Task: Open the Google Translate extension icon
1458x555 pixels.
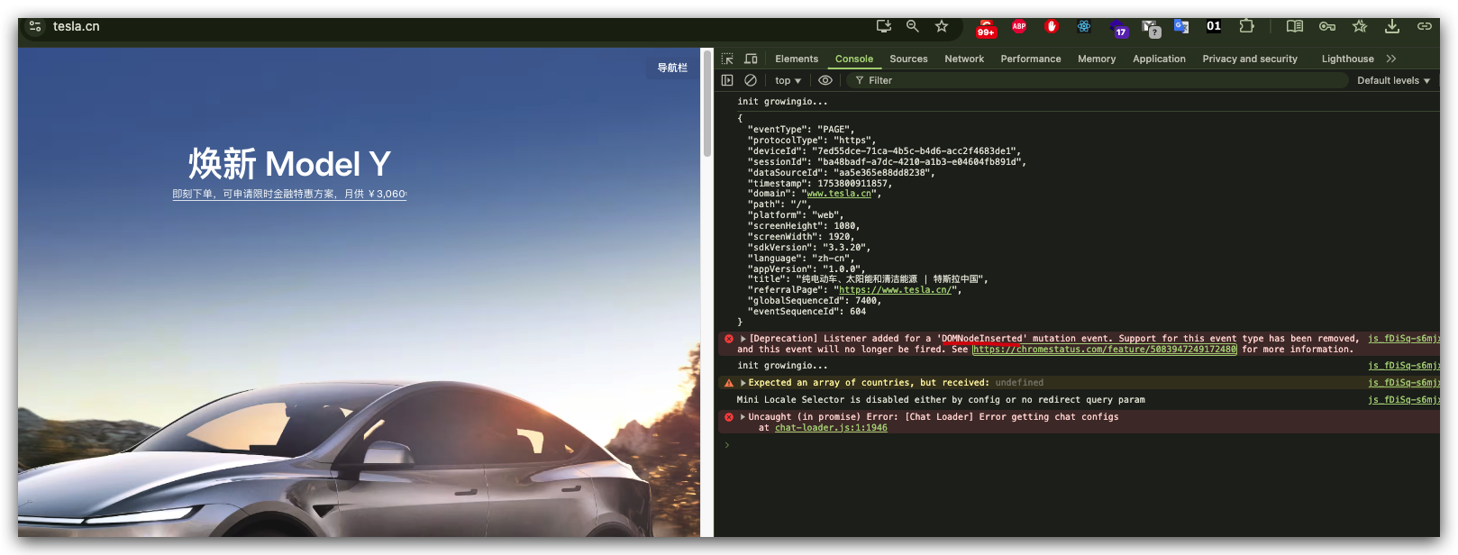Action: coord(1181,26)
